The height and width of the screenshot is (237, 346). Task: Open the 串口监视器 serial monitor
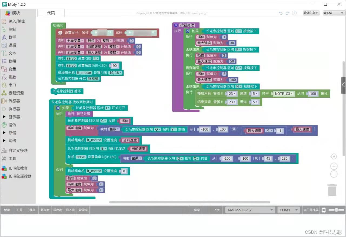click(x=311, y=210)
